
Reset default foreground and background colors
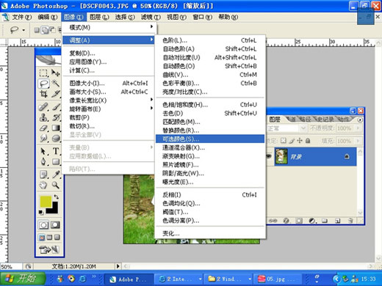41,213
